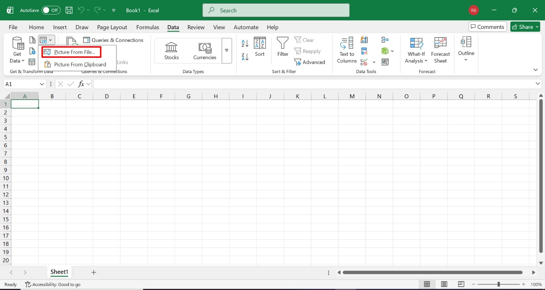Open the Comments pane
This screenshot has width=545, height=290.
pyautogui.click(x=487, y=27)
